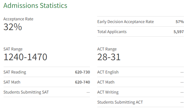Select the SAT Range label

tap(13, 49)
